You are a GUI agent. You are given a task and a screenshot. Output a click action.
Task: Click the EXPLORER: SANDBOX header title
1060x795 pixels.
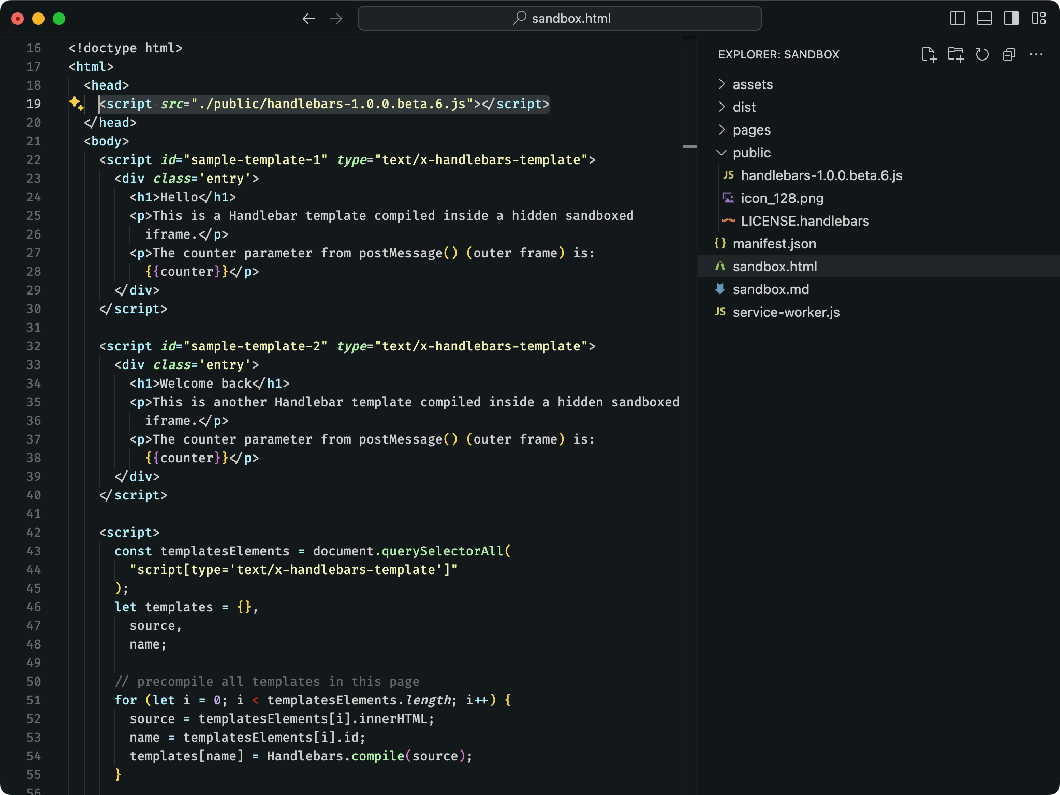point(778,54)
